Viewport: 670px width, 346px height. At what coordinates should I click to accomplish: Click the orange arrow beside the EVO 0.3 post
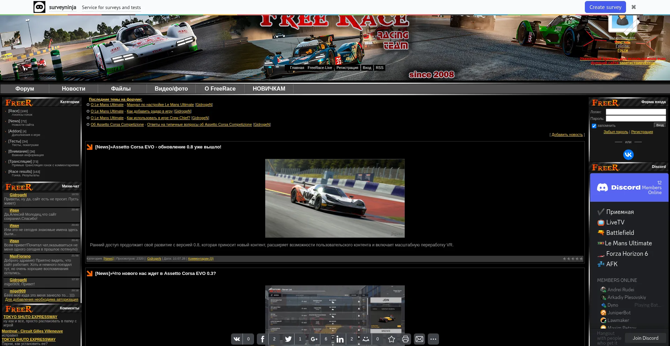[90, 274]
